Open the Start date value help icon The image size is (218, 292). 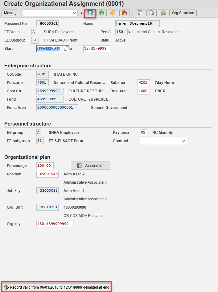point(66,49)
